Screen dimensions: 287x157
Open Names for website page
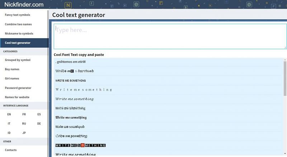pyautogui.click(x=17, y=97)
